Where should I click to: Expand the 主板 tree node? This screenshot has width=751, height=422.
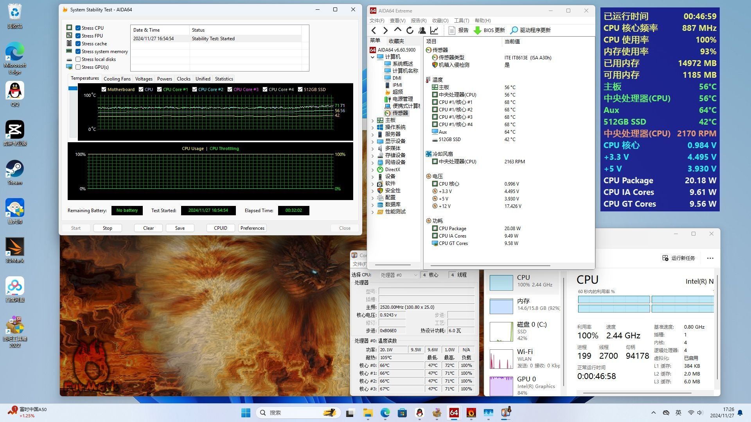(373, 120)
